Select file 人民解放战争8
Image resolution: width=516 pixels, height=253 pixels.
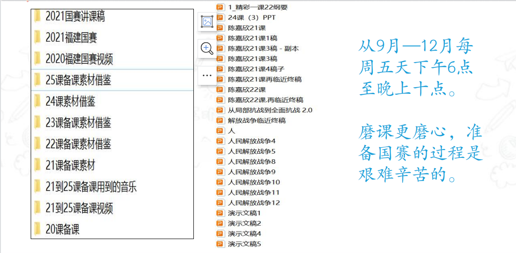tap(251, 162)
